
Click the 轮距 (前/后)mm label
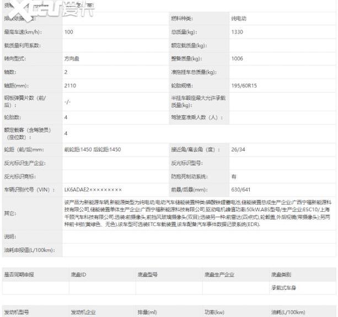click(24, 149)
